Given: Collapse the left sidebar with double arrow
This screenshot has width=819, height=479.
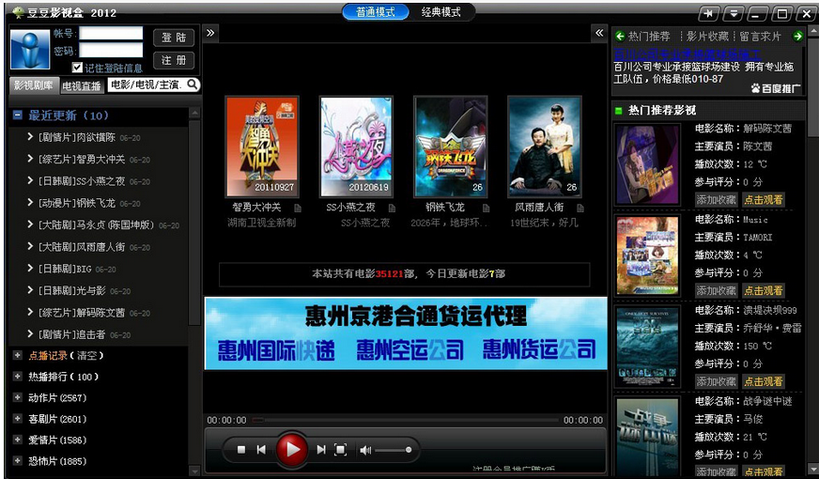Looking at the screenshot, I should [x=210, y=33].
